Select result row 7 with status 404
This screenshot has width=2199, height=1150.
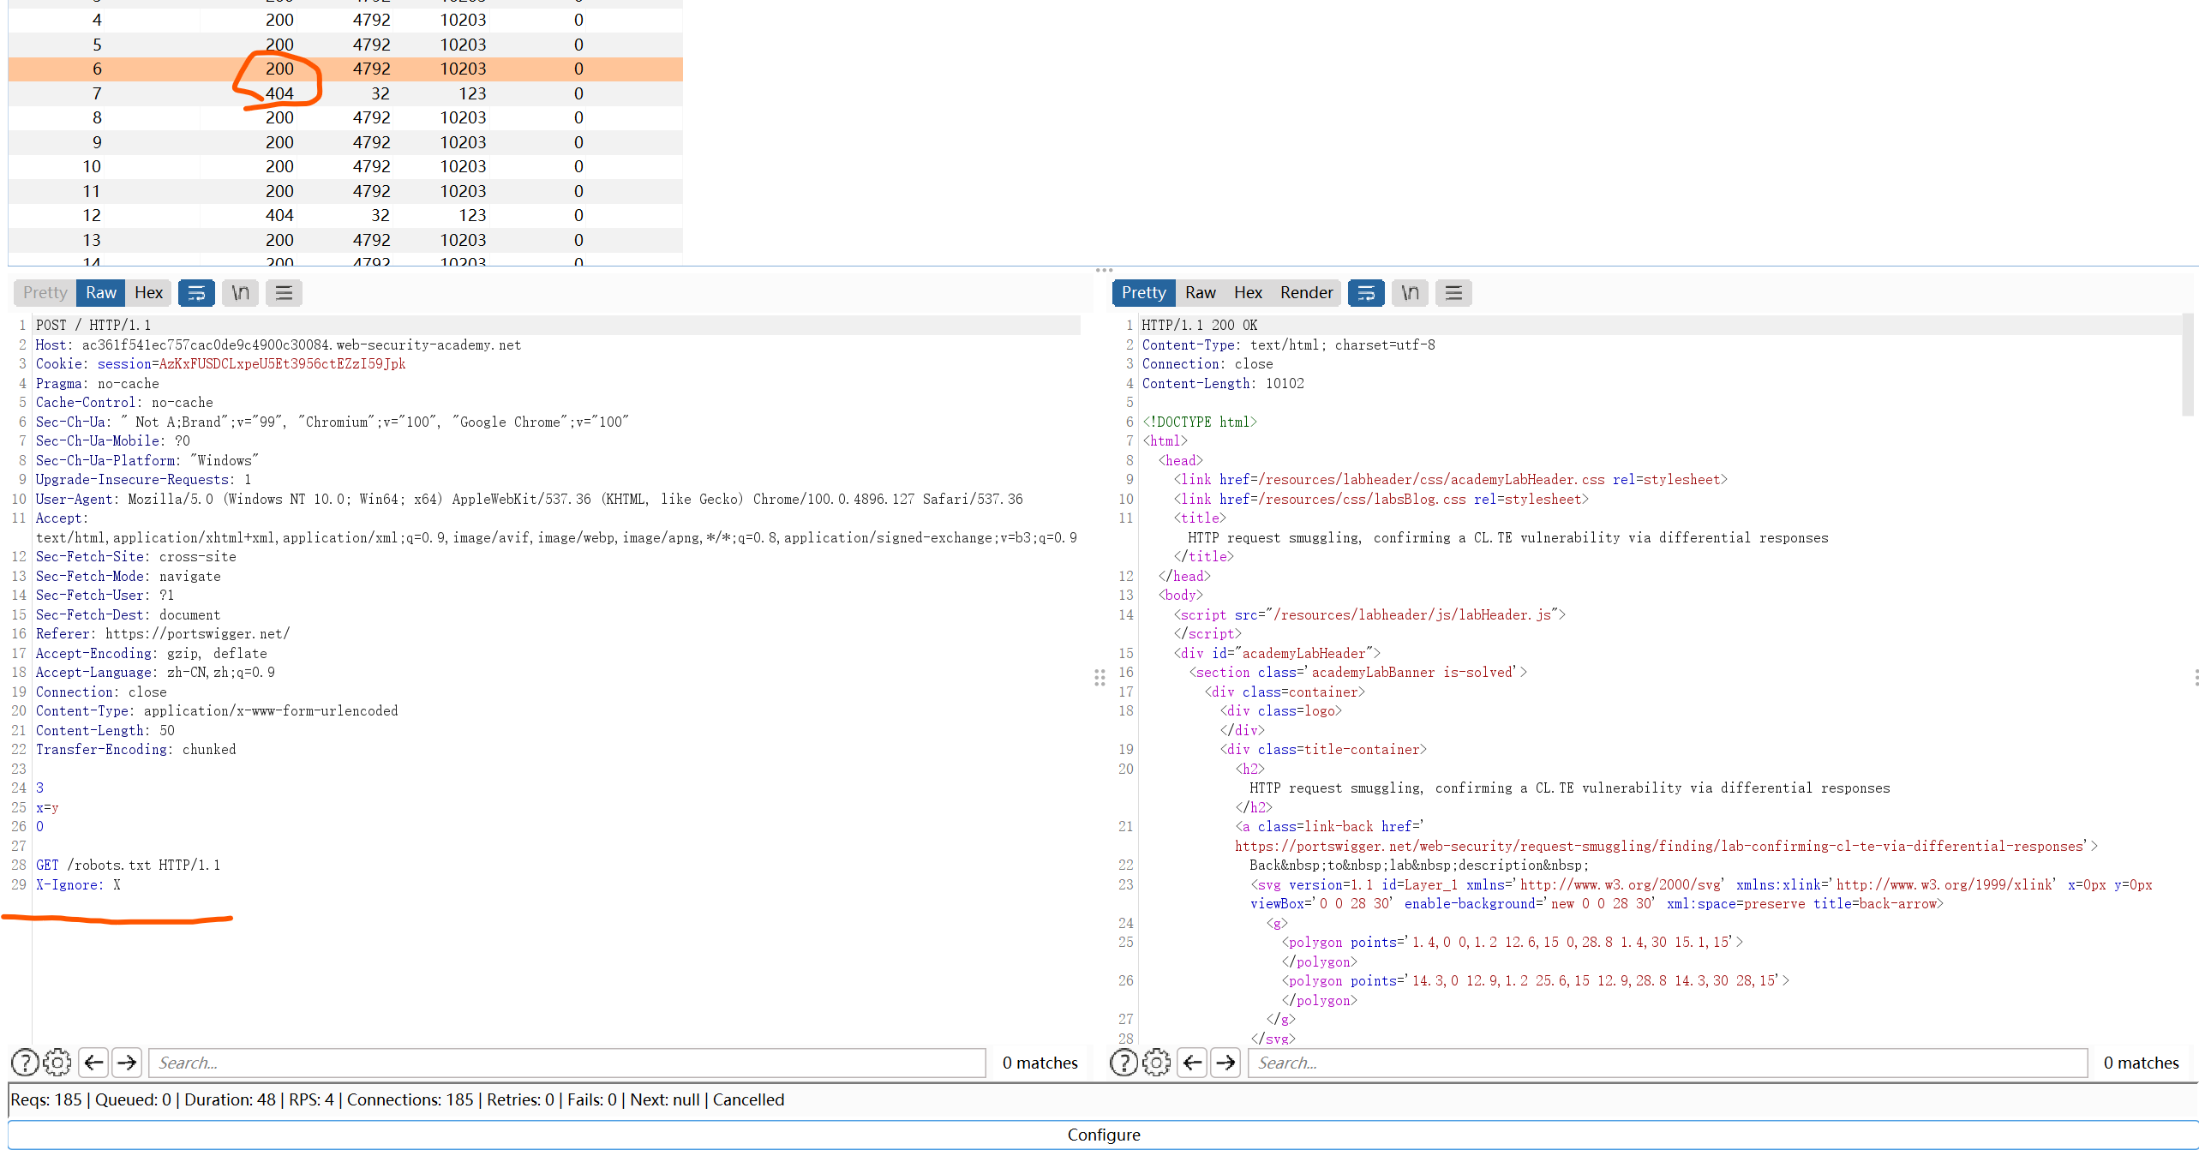[345, 93]
